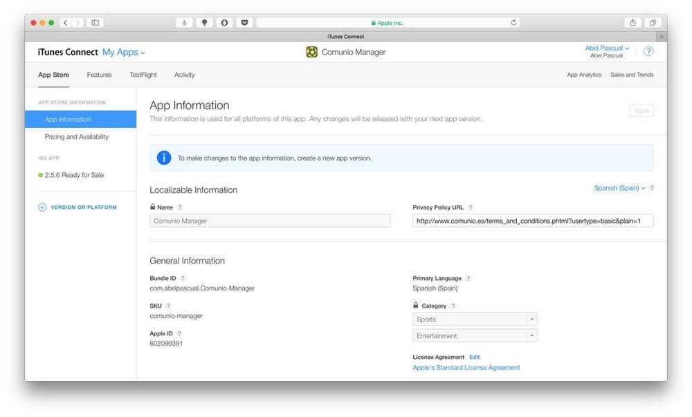Open the Pocket extension icon
692x417 pixels.
244,23
